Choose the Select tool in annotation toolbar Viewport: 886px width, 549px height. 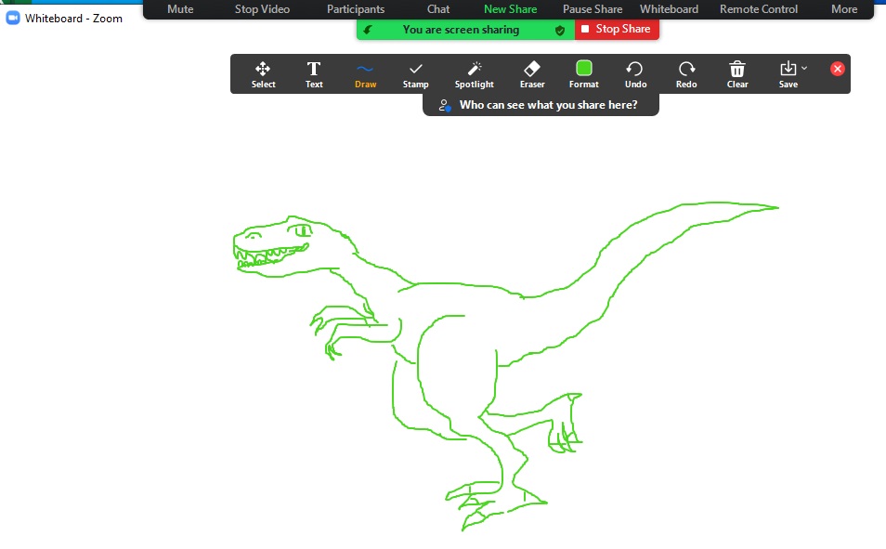tap(263, 74)
